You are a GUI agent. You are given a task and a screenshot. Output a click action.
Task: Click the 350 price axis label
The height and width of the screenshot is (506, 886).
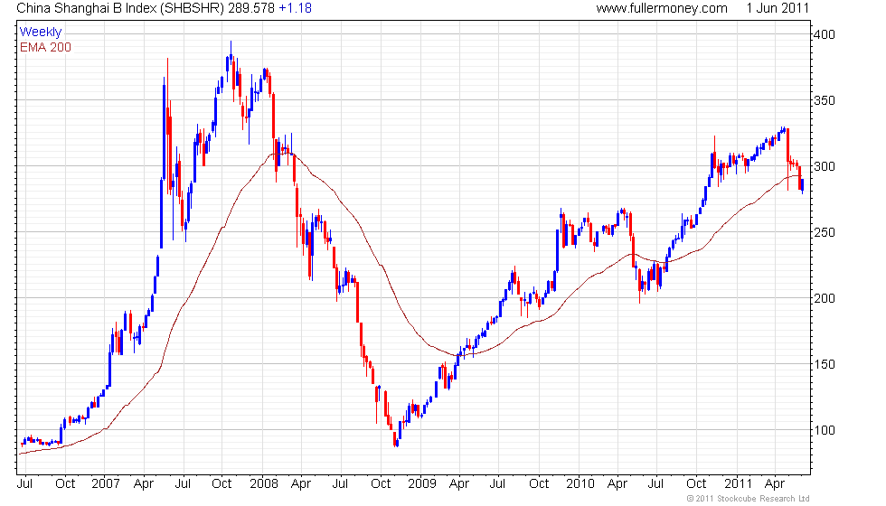[x=824, y=100]
